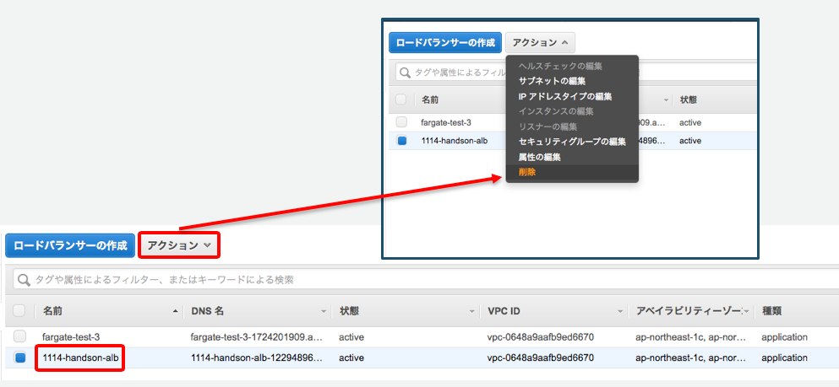Click the disabled ヘルスチェックの編集 entry
839x387 pixels.
pos(560,67)
